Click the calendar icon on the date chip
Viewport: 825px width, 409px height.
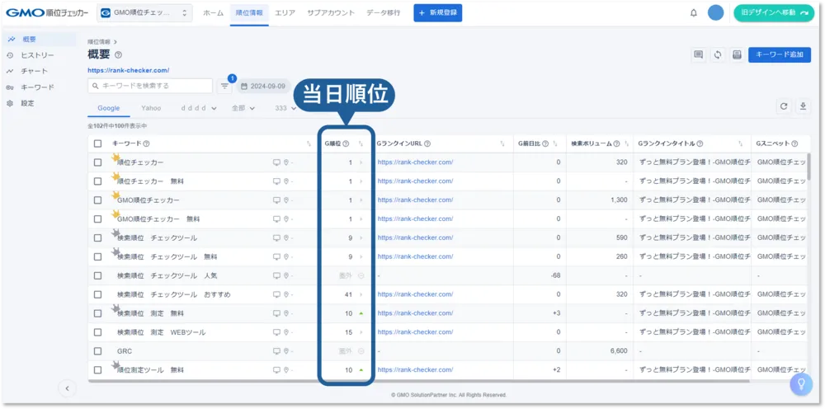coord(244,87)
